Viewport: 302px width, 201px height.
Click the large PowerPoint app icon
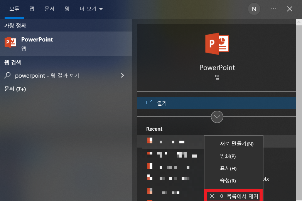[217, 43]
